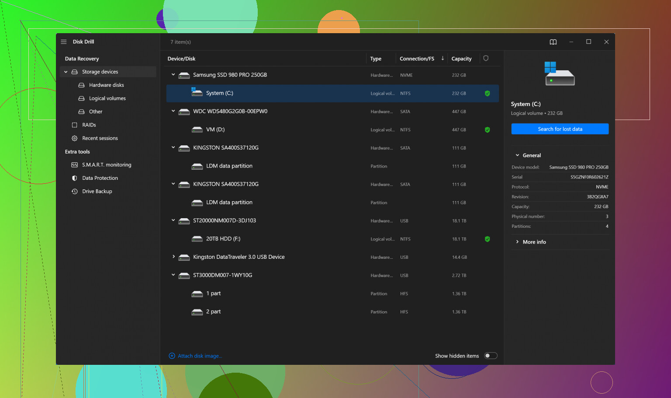Open Drive Backup tool

point(97,192)
